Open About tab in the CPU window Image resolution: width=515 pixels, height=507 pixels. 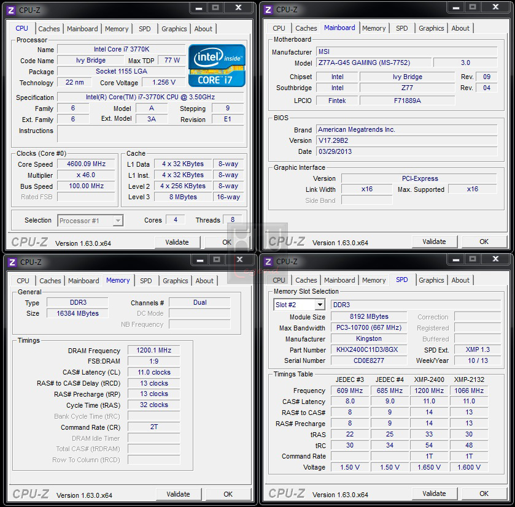click(203, 29)
